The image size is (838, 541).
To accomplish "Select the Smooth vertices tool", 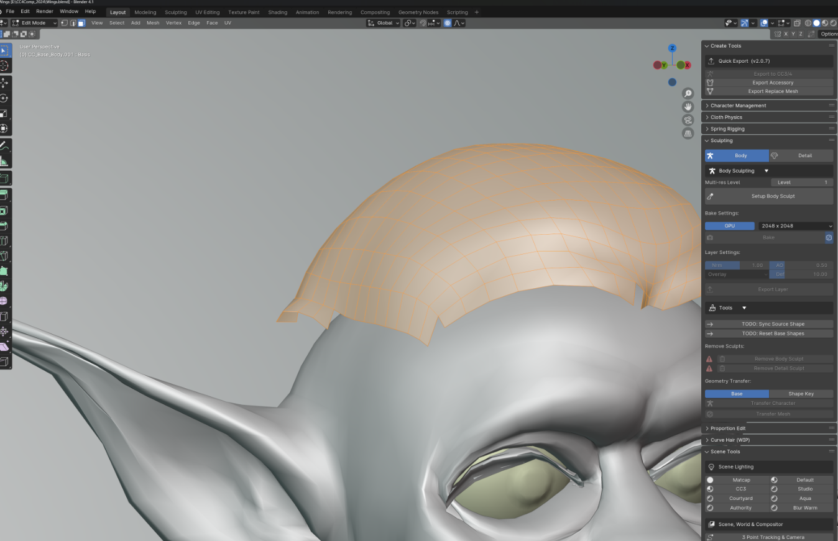I will point(4,301).
